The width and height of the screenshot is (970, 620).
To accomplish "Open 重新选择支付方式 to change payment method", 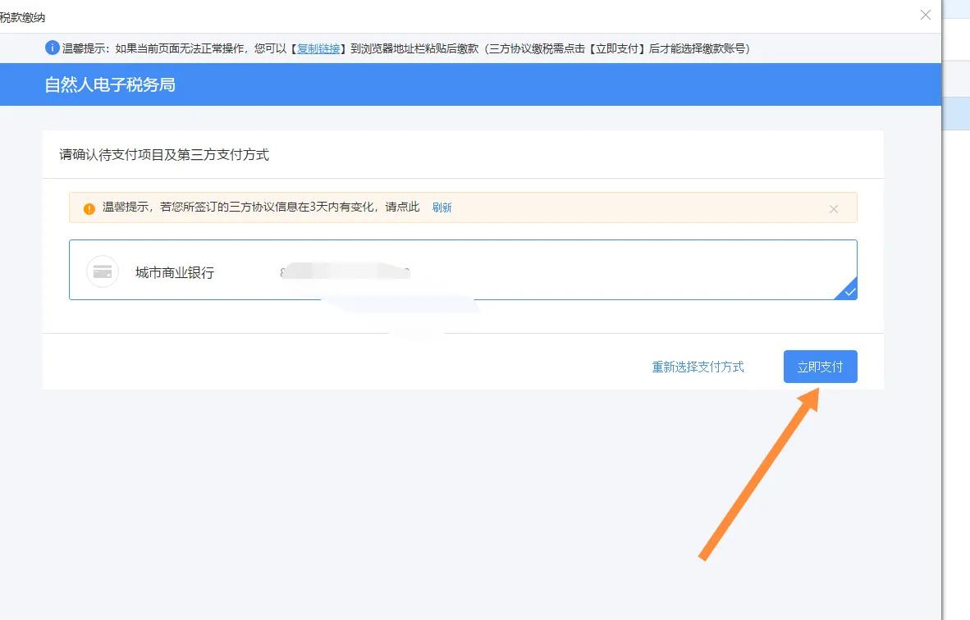I will [698, 367].
